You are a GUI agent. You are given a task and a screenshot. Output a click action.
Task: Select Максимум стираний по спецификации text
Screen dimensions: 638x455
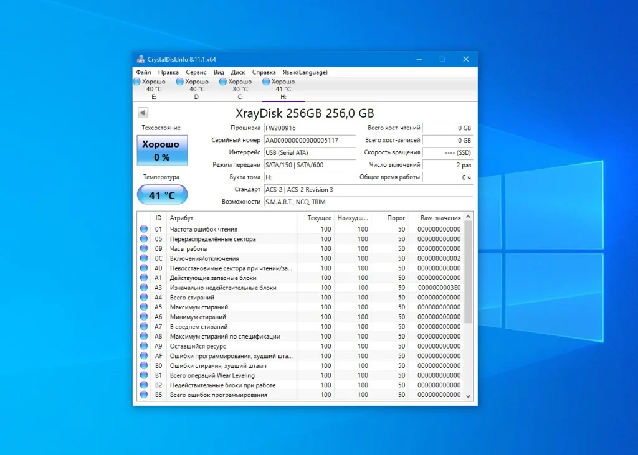[225, 337]
